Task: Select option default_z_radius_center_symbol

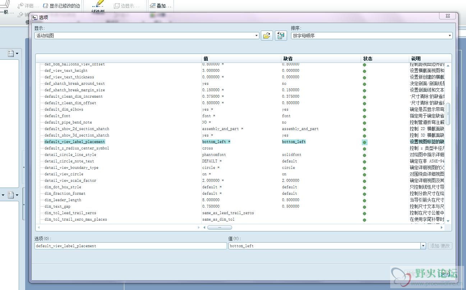Action: click(77, 148)
